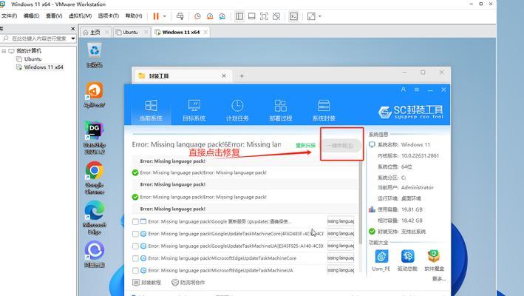The width and height of the screenshot is (524, 296).
Task: Open the 封装教程 tutorial link
Action: (147, 283)
